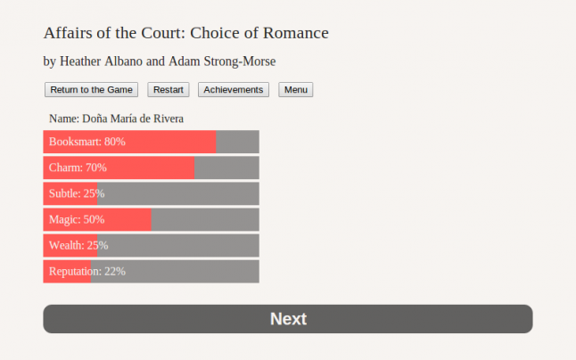
Task: Click the large Next button
Action: pos(287,319)
